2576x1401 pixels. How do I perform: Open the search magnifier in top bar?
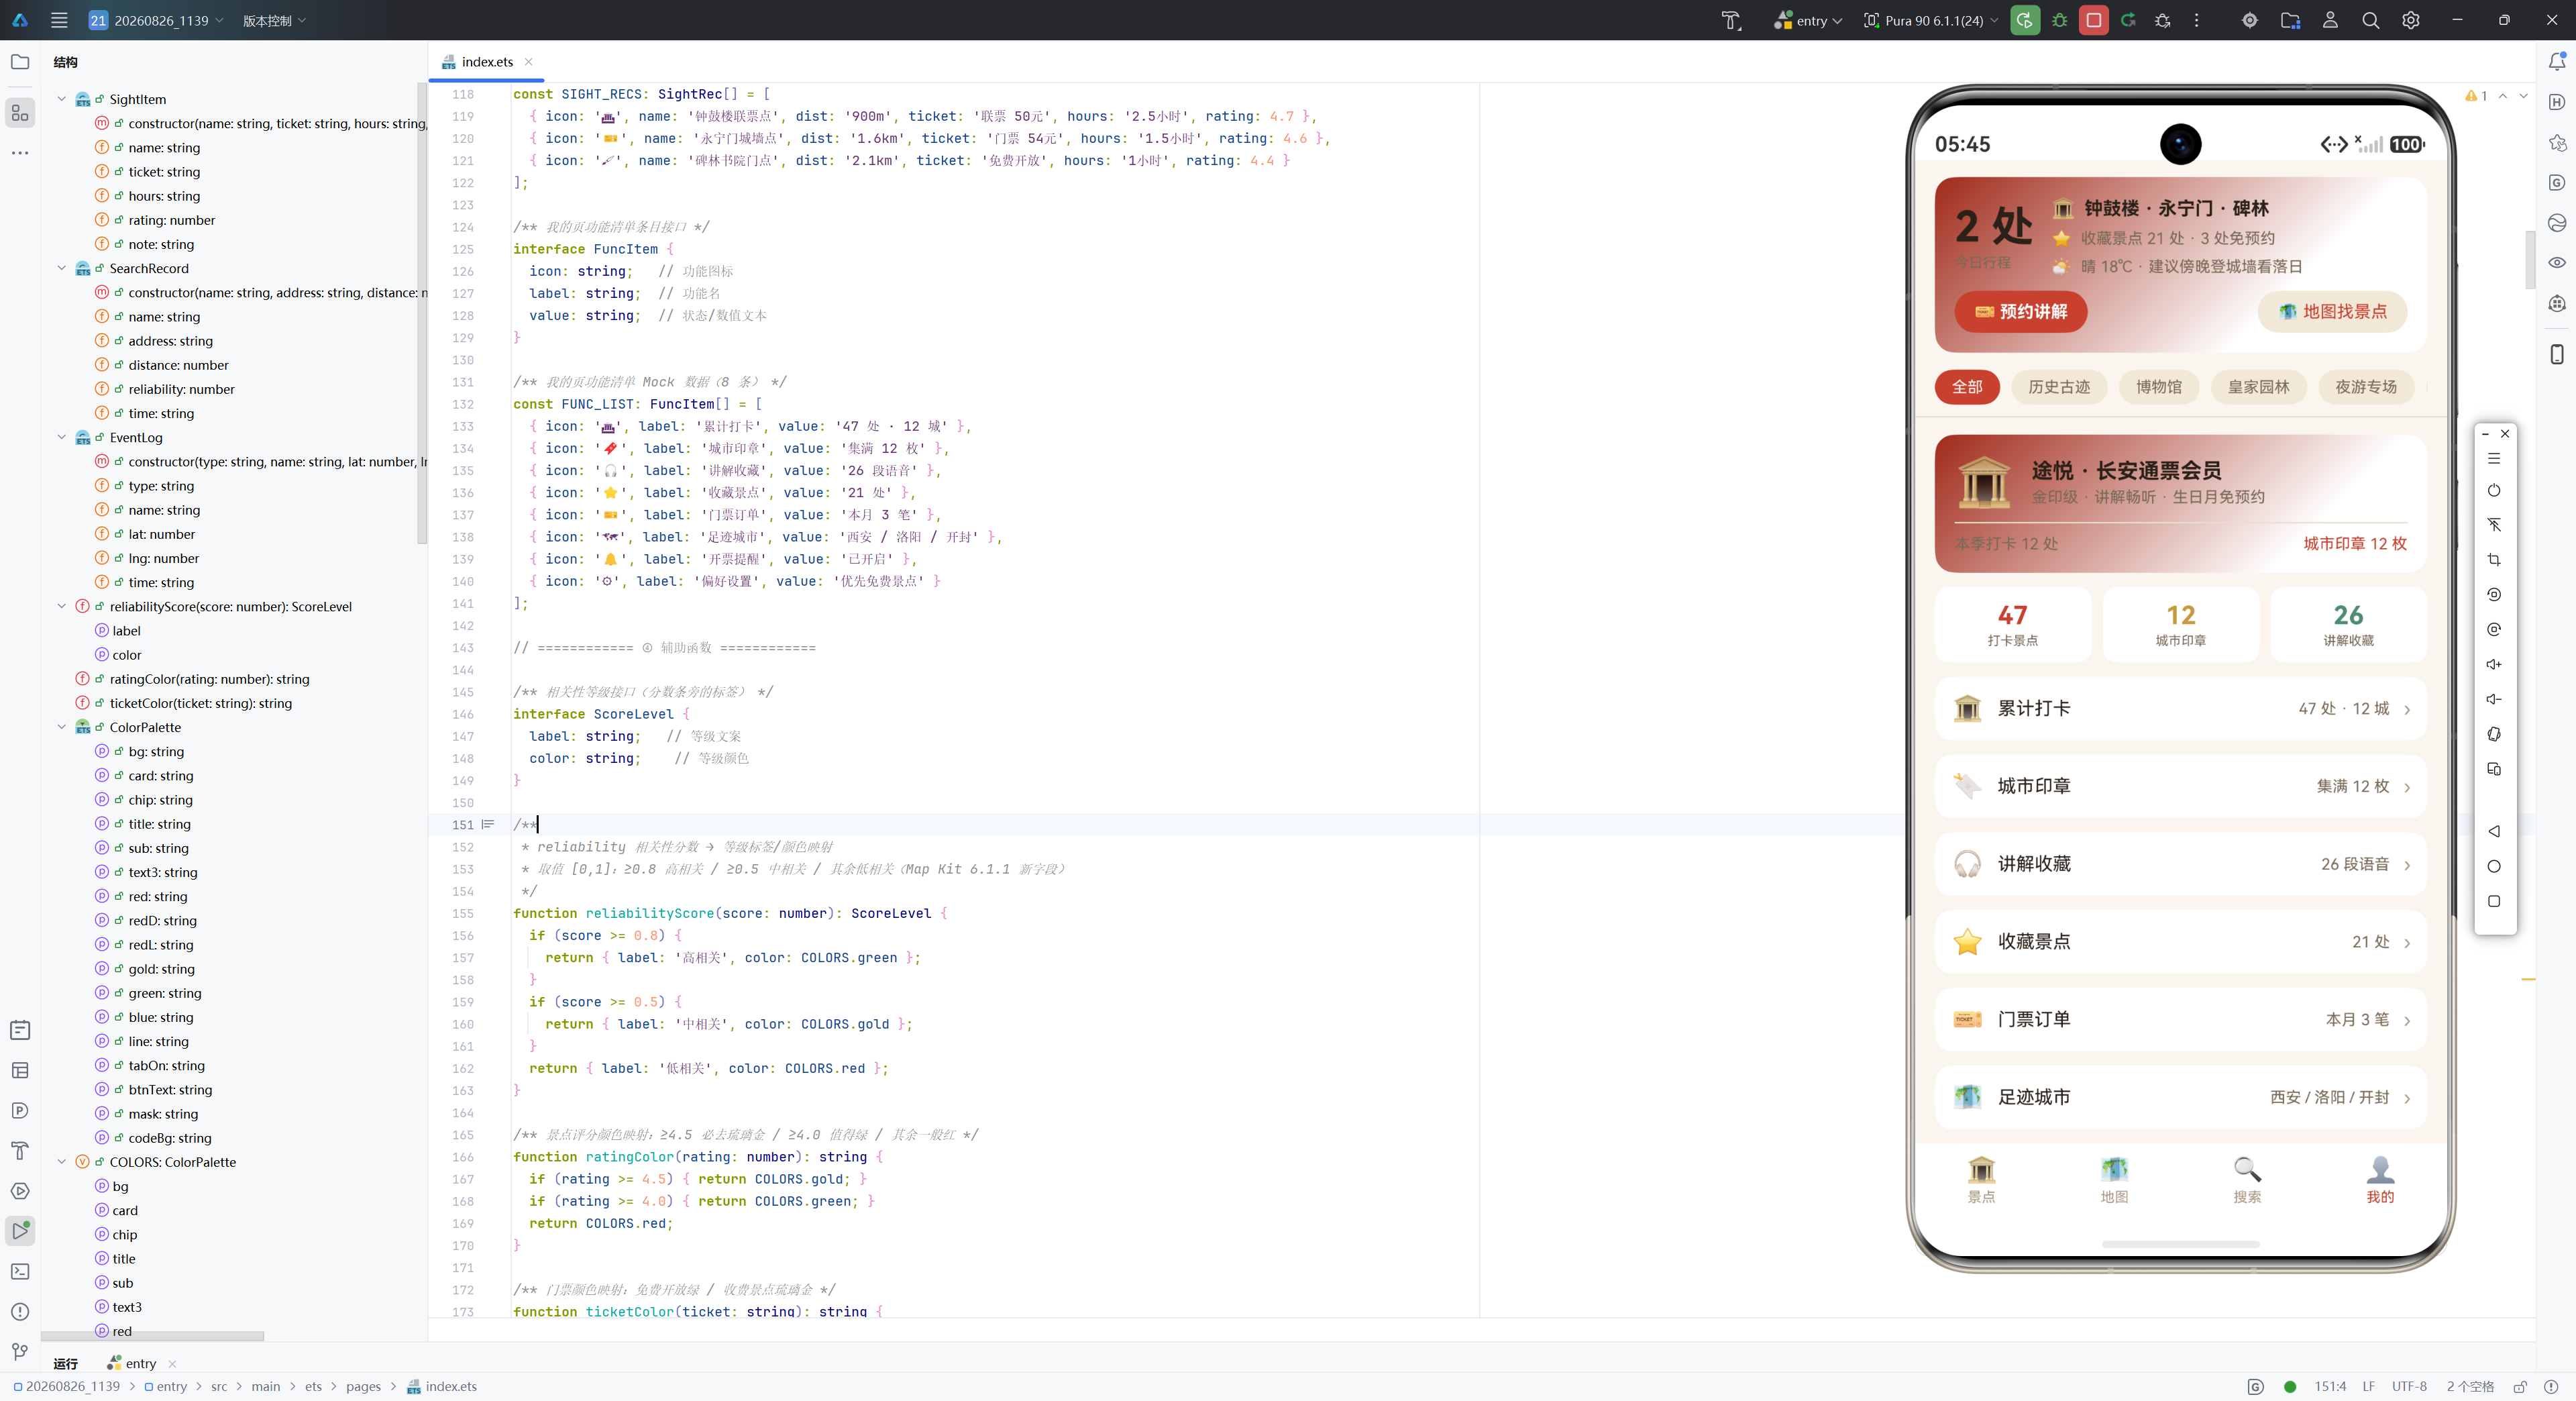click(x=2370, y=20)
